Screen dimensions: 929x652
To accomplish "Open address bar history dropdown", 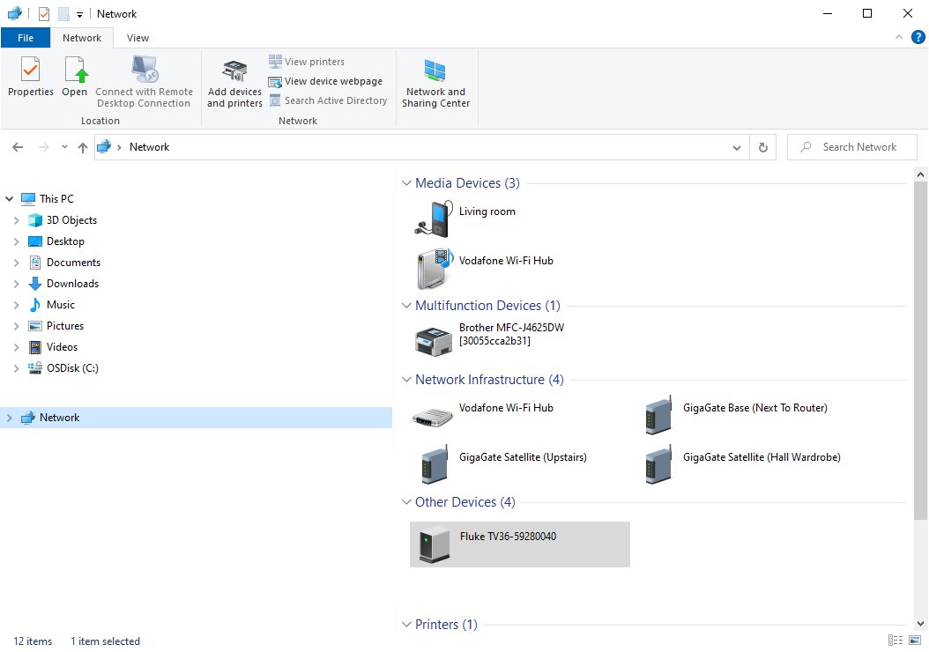I will [x=737, y=147].
